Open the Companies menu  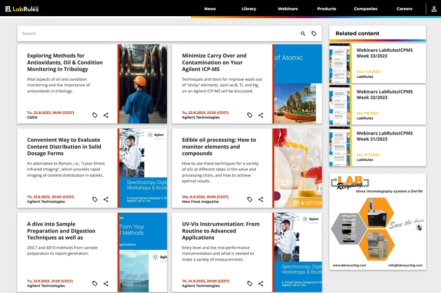click(x=365, y=9)
